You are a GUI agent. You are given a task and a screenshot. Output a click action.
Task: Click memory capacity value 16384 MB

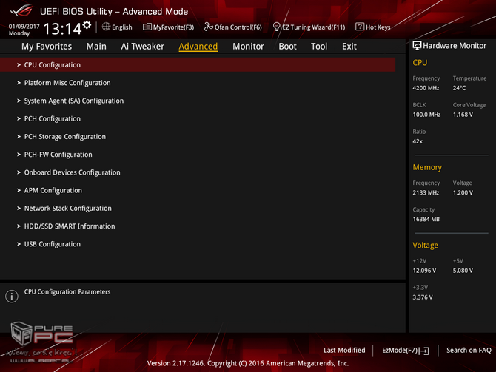(x=426, y=219)
